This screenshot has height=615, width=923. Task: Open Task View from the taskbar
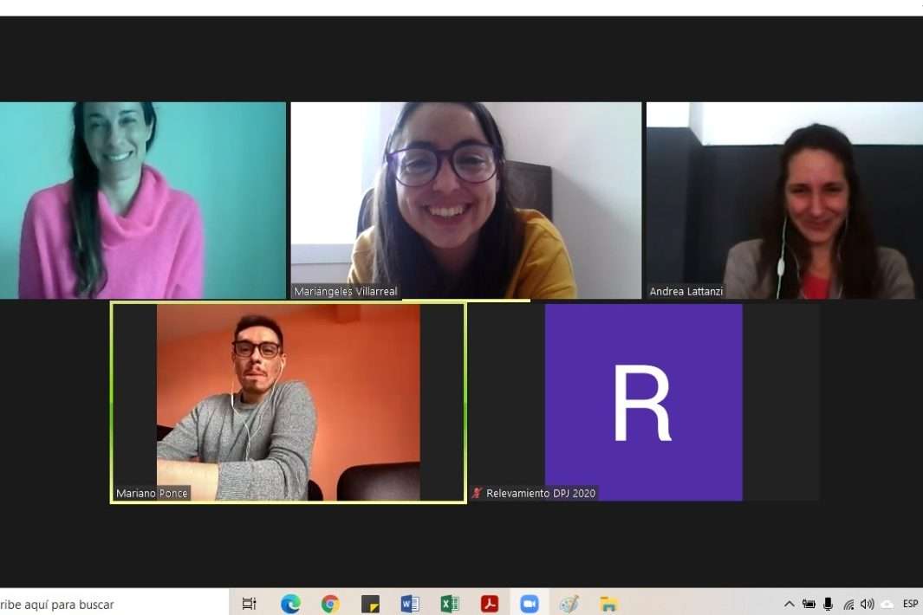(x=249, y=604)
